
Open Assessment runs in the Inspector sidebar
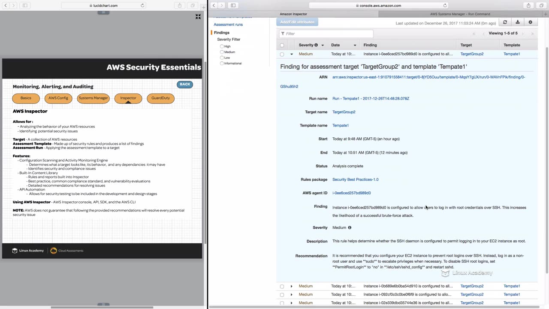[228, 24]
